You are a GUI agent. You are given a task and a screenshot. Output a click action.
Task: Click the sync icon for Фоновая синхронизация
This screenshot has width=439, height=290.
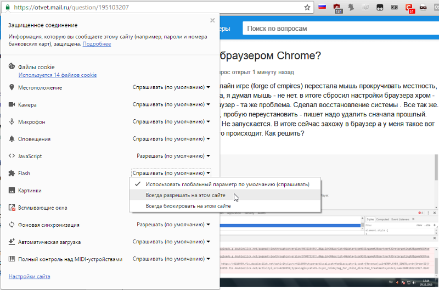point(12,225)
